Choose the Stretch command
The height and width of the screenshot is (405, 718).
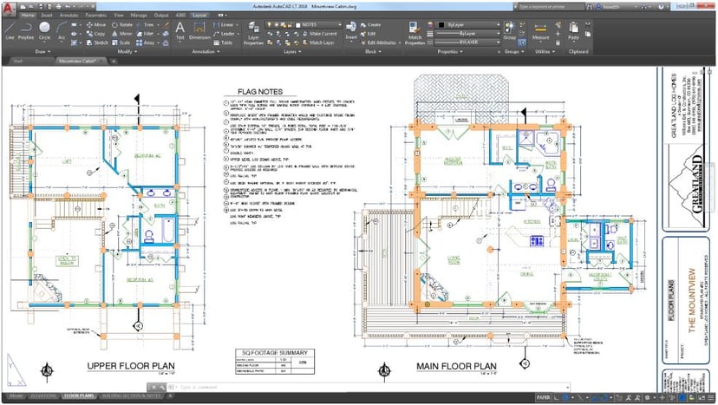(97, 42)
